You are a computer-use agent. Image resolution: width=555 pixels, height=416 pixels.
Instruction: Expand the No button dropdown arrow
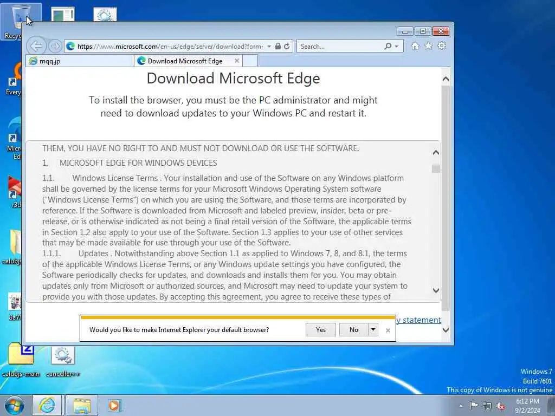click(x=373, y=330)
